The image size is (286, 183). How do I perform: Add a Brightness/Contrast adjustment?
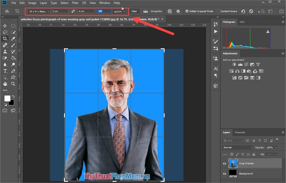pos(234,65)
